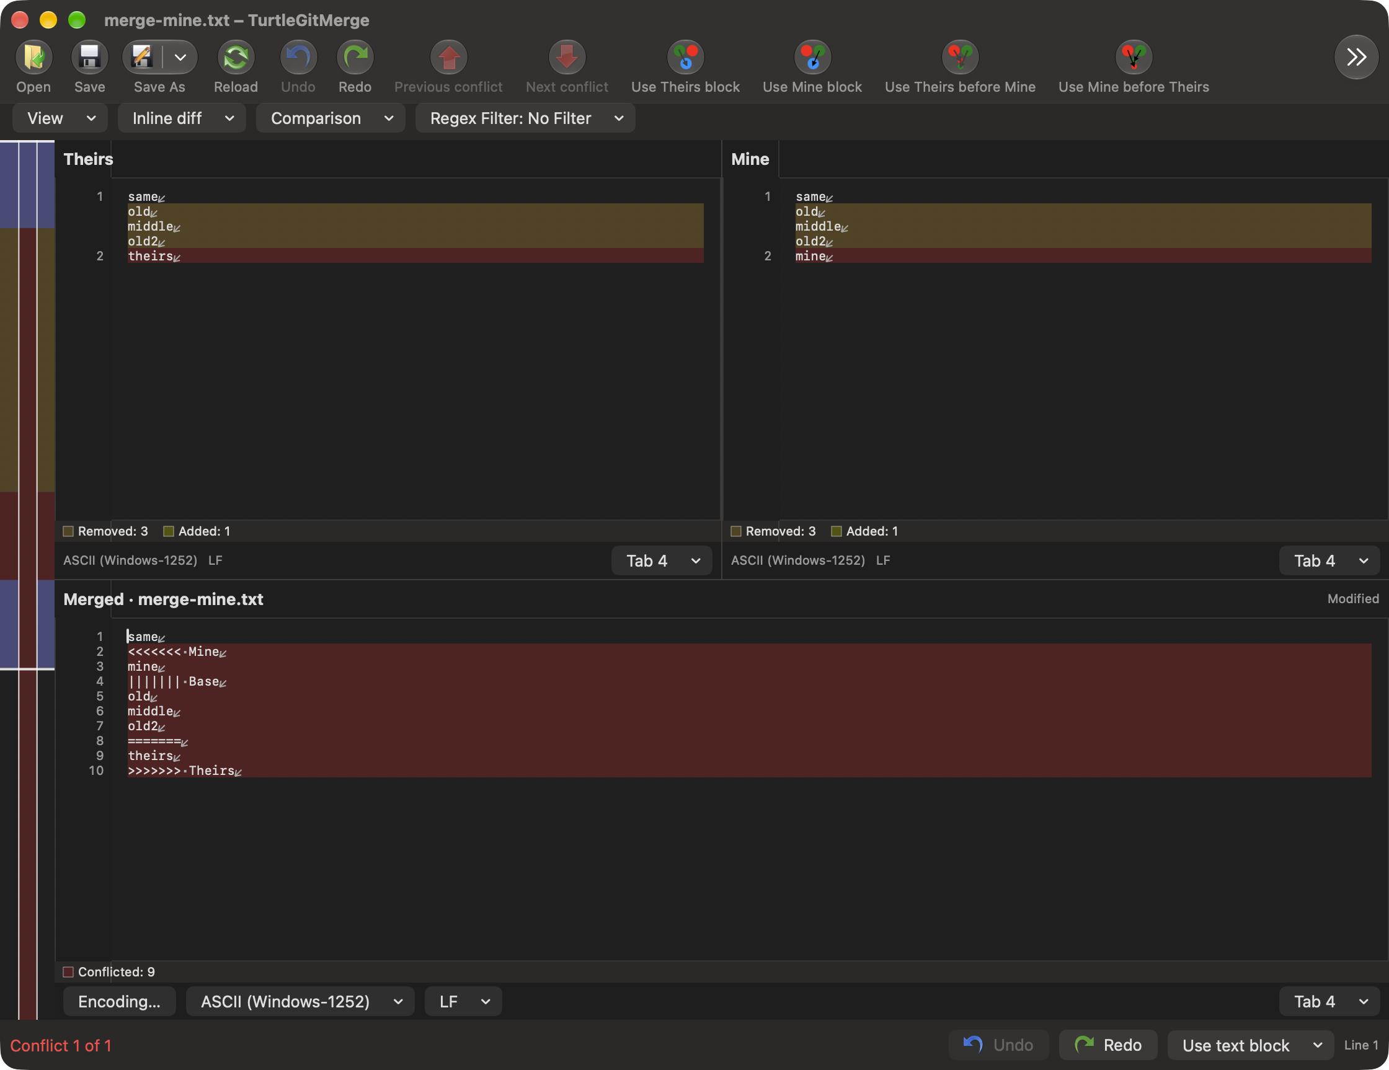
Task: Click the bottom bar Redo button
Action: (1108, 1045)
